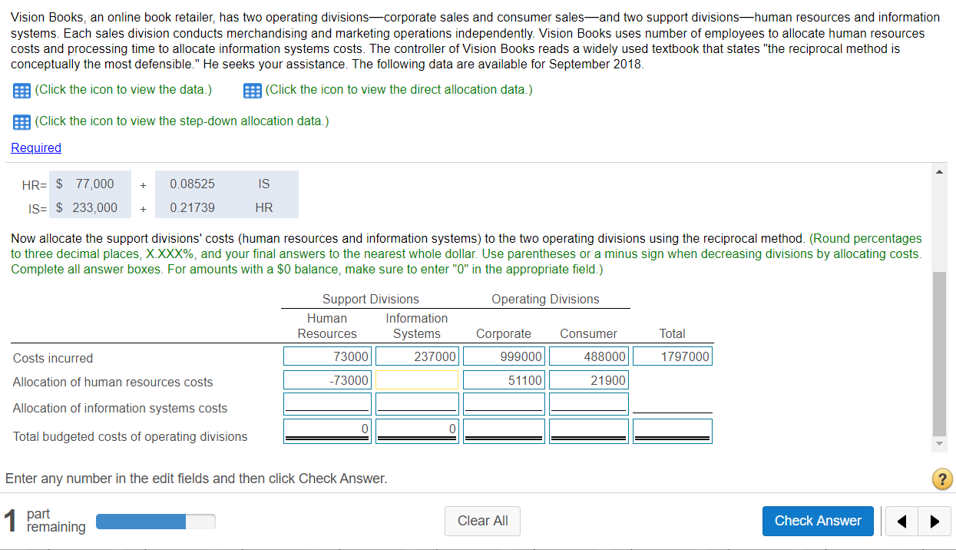Click Information Systems total budgeted costs field
The image size is (956, 550).
click(x=417, y=431)
